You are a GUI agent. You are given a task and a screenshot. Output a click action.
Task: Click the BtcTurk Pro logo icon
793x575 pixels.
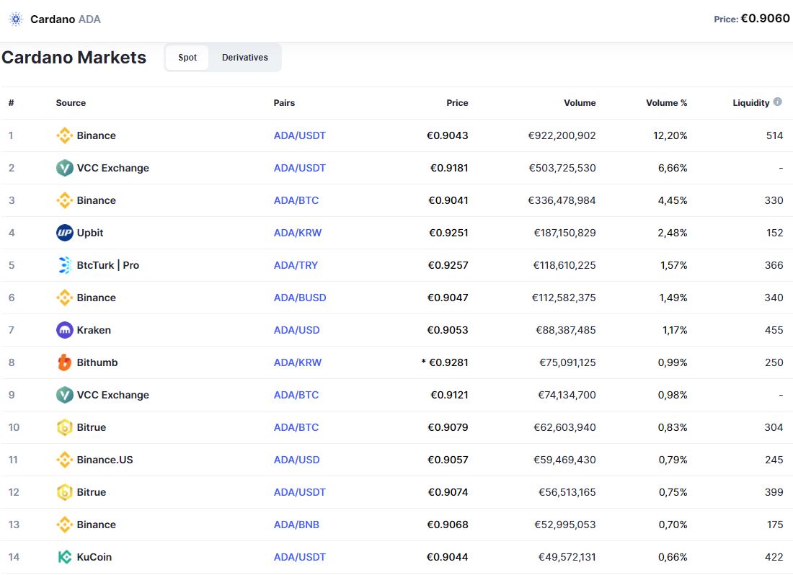(x=65, y=265)
